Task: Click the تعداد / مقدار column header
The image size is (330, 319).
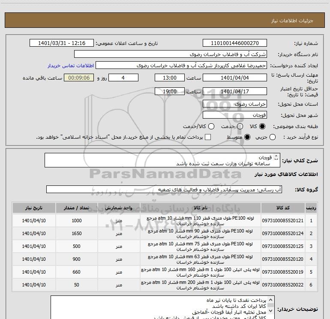Action: click(76, 208)
